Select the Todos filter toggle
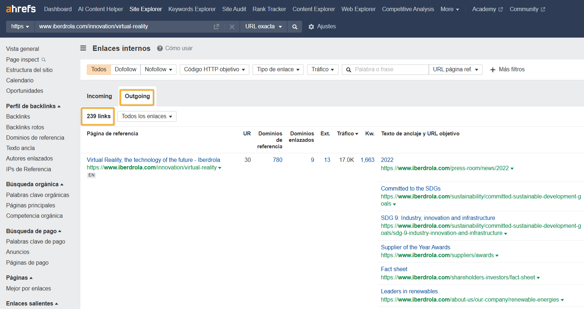 tap(99, 69)
